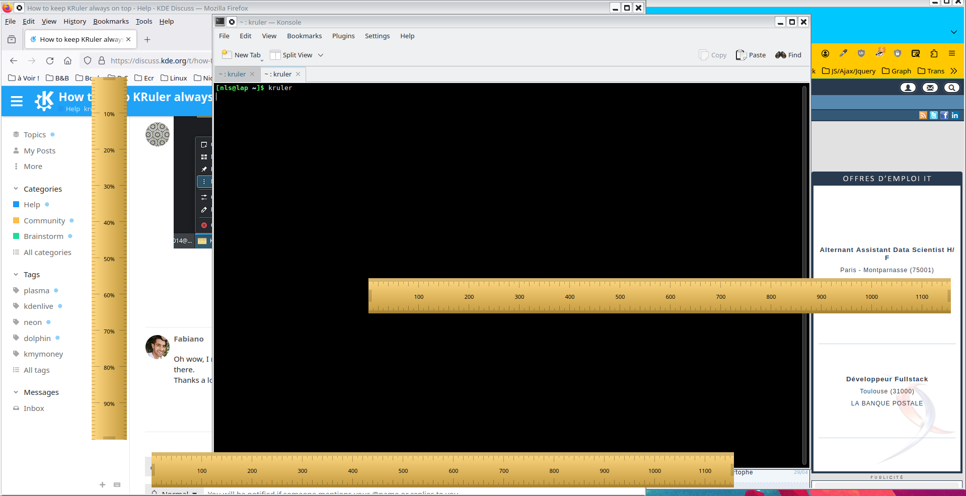Open Brainstorm category link
966x496 pixels.
click(43, 236)
